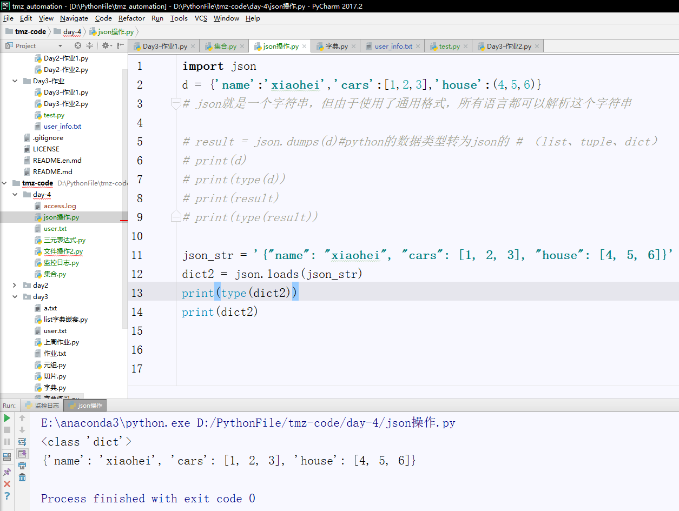Click the 'Process finished with exit code 0' text

tap(148, 499)
